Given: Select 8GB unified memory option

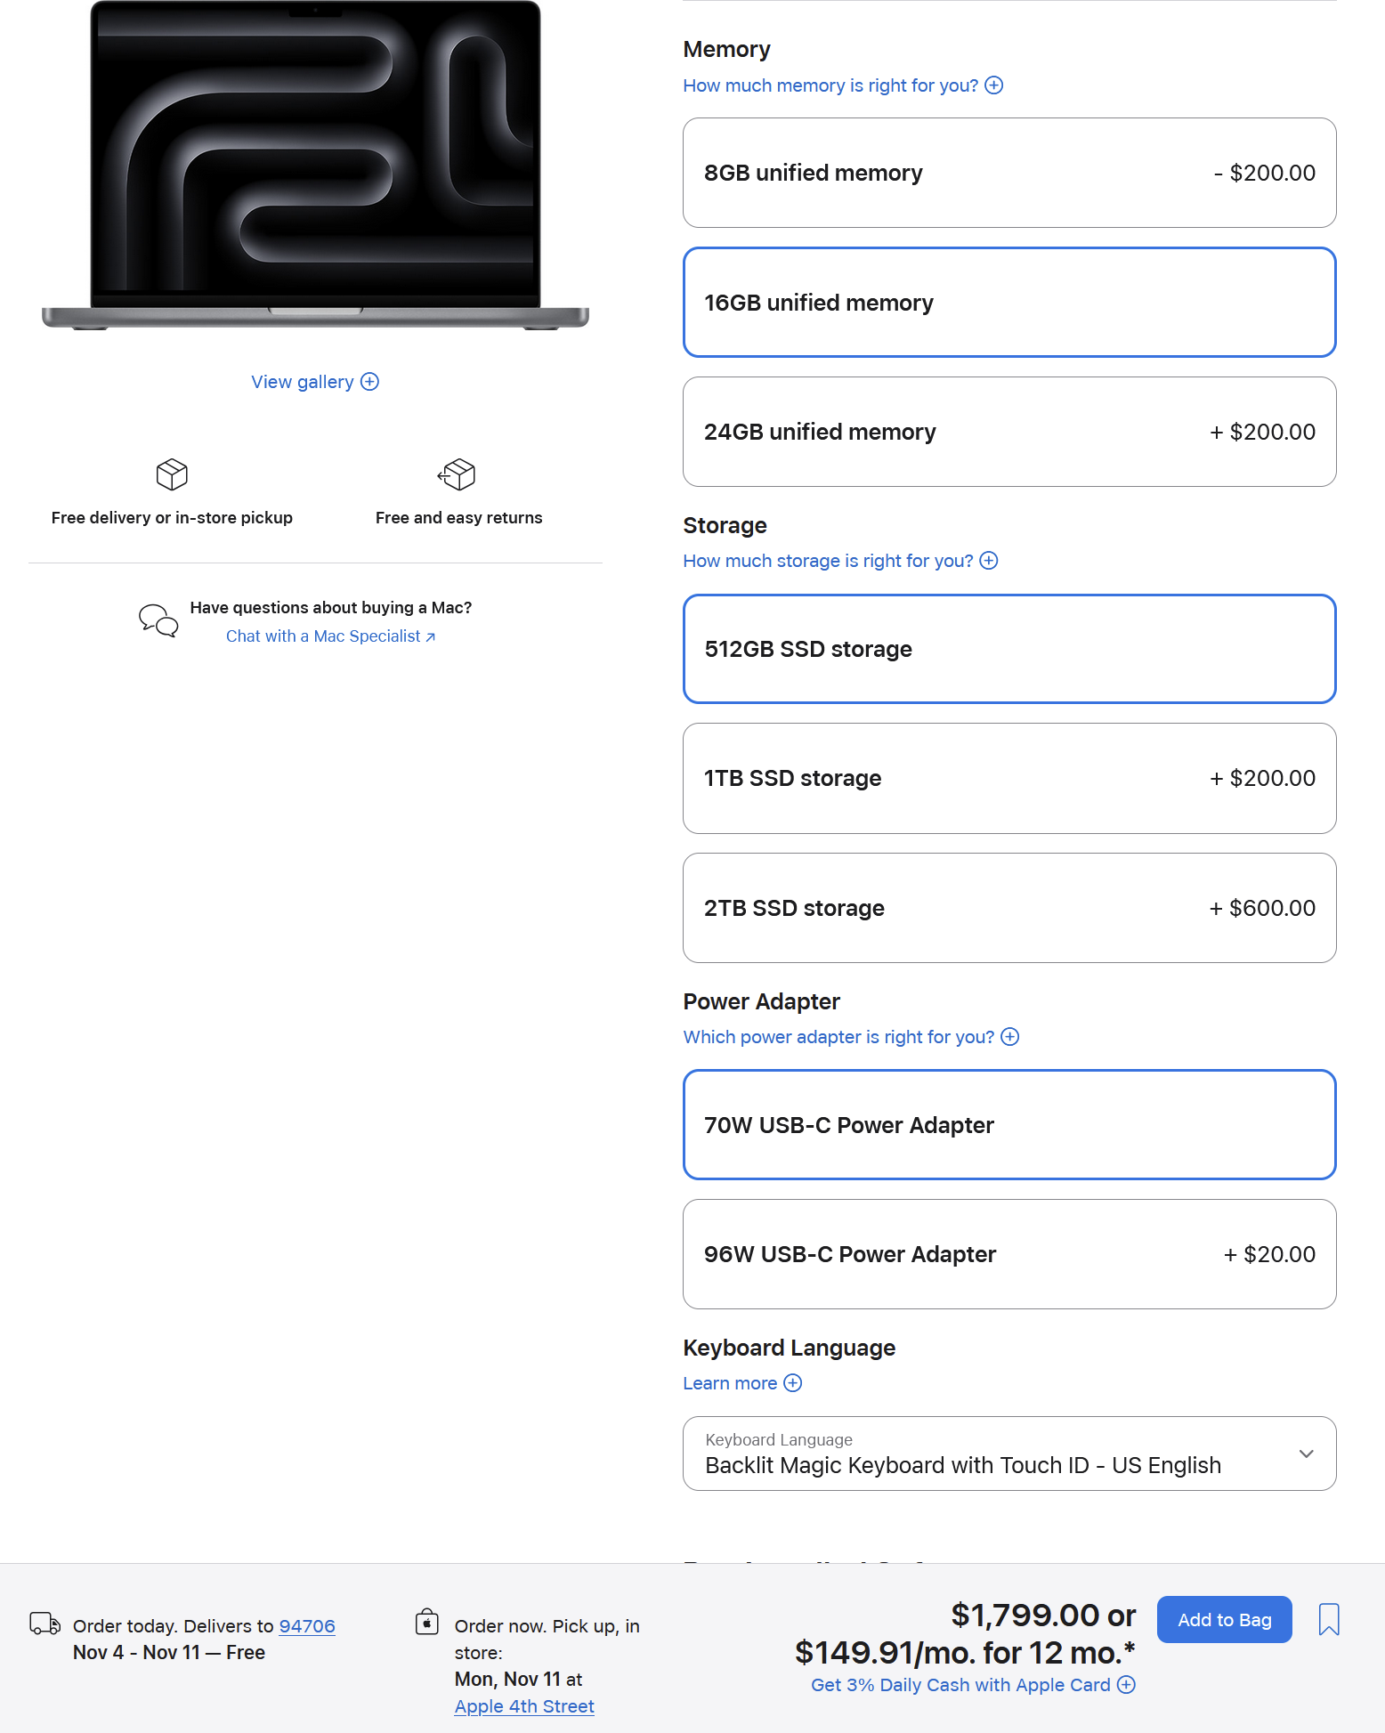Looking at the screenshot, I should pos(1008,173).
